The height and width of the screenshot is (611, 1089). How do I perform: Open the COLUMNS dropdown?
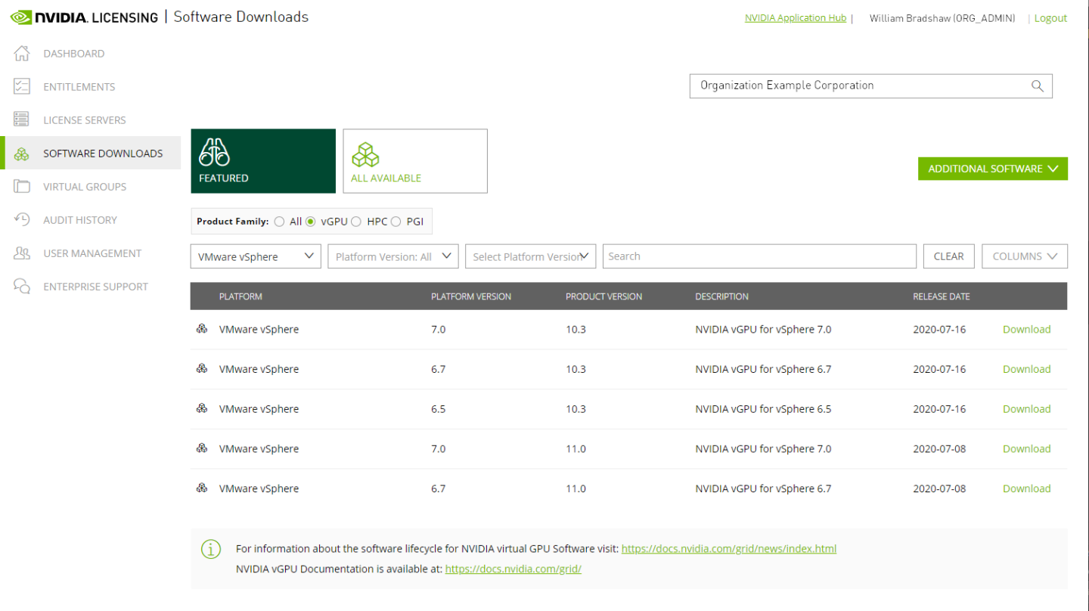[1024, 256]
